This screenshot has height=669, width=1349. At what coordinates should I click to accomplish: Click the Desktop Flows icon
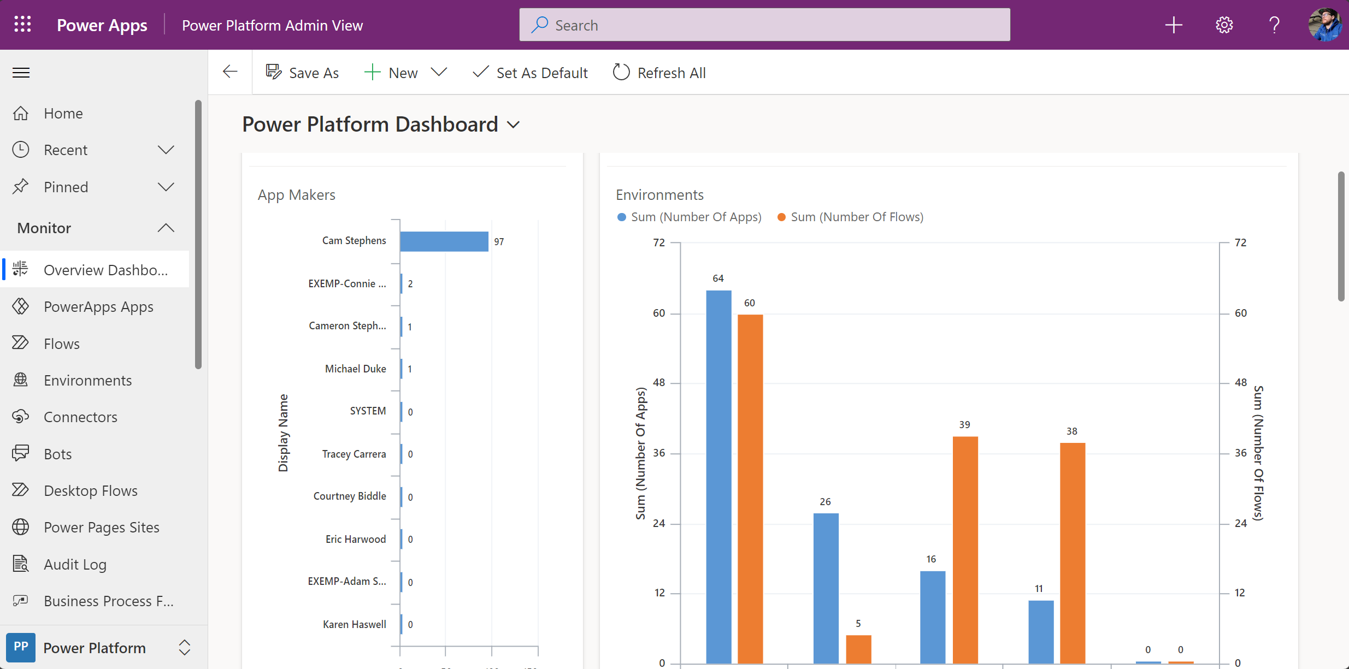pyautogui.click(x=21, y=490)
